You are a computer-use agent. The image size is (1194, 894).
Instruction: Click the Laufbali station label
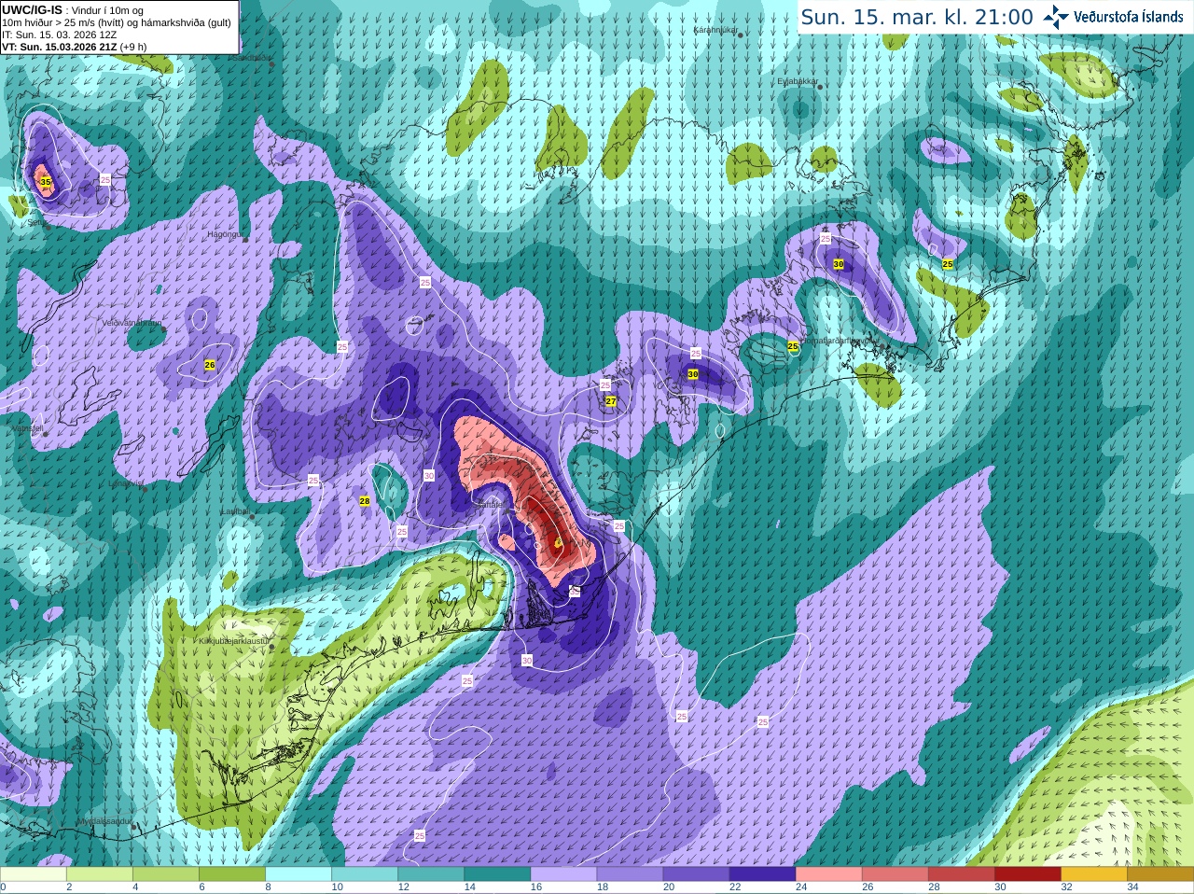(x=235, y=511)
